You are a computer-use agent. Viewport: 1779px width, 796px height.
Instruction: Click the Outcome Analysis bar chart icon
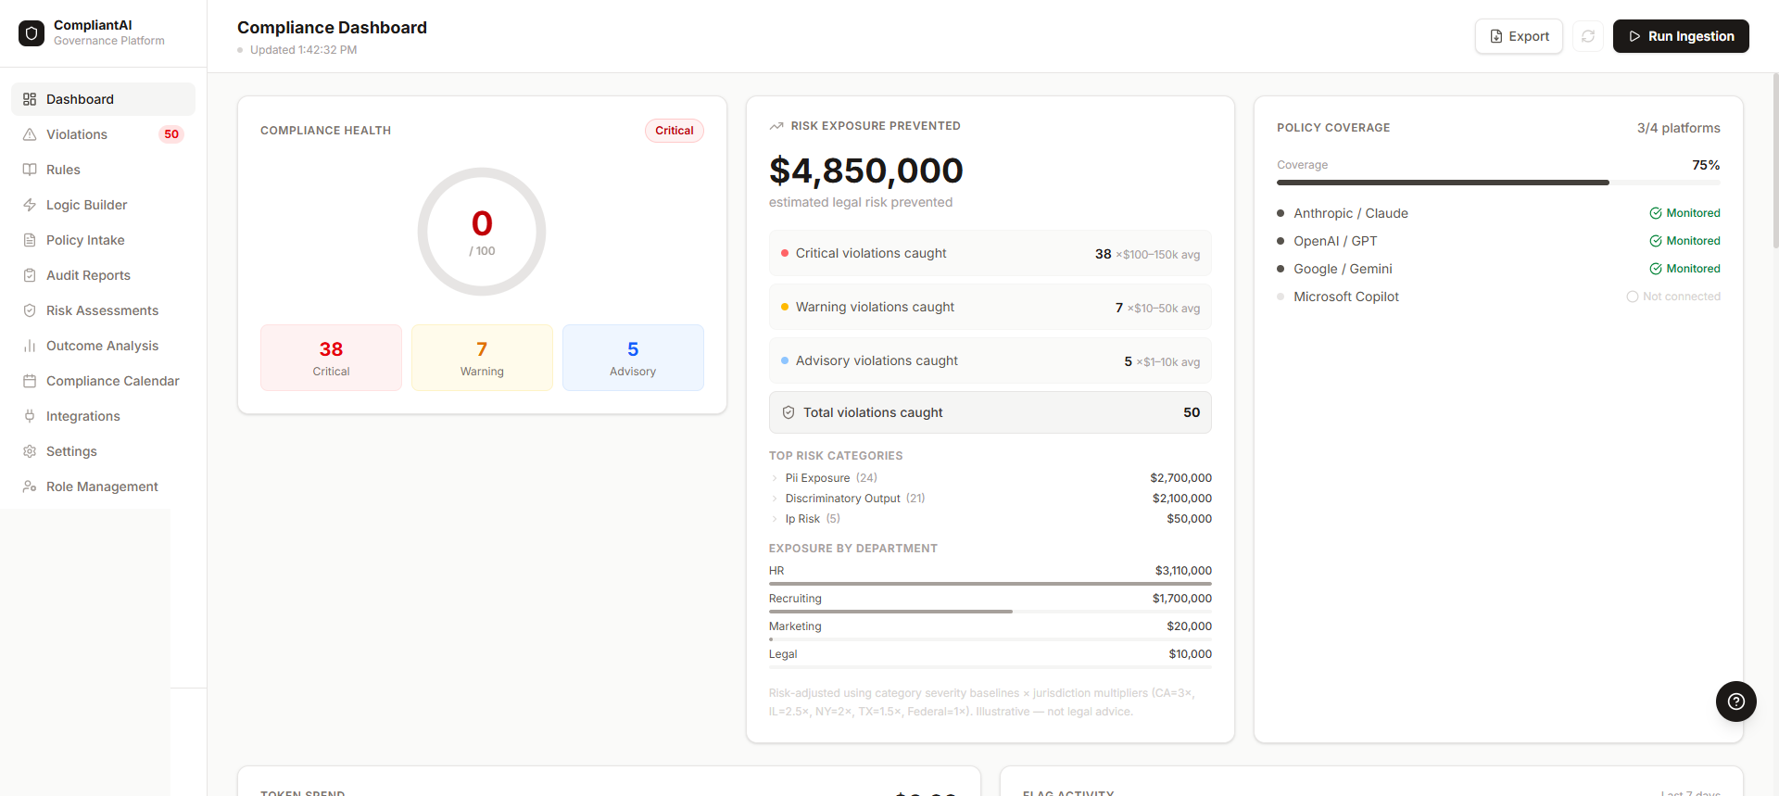point(30,346)
